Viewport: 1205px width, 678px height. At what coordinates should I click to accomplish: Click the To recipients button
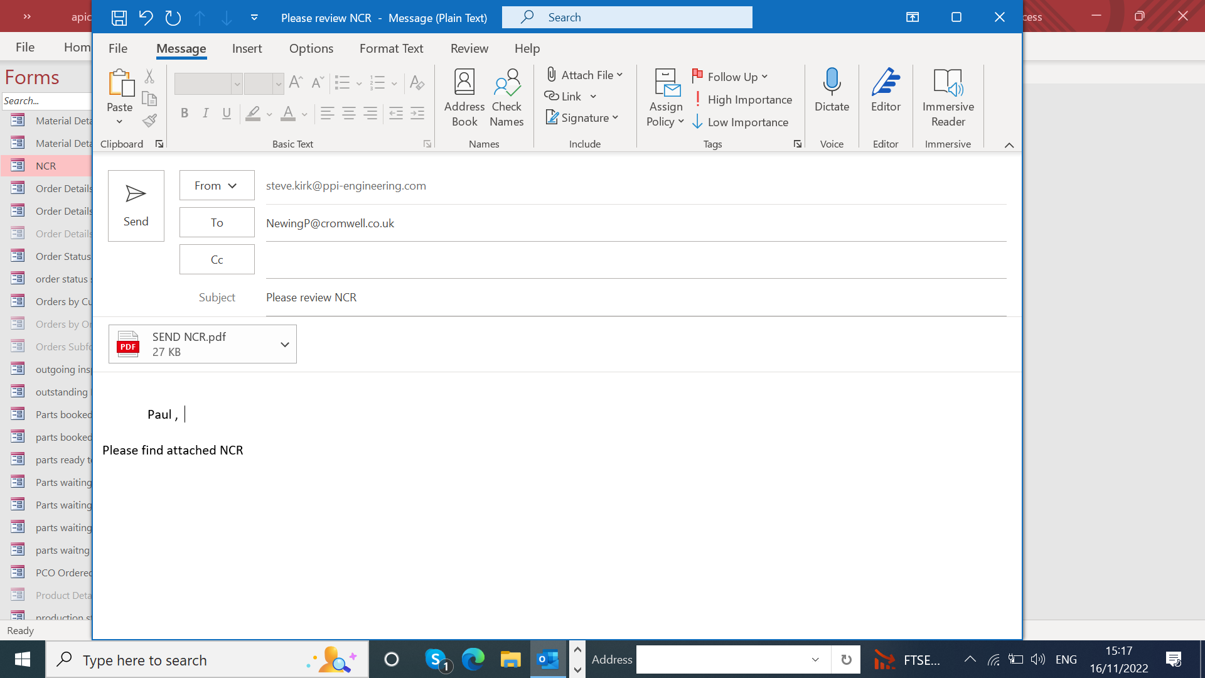click(x=217, y=222)
